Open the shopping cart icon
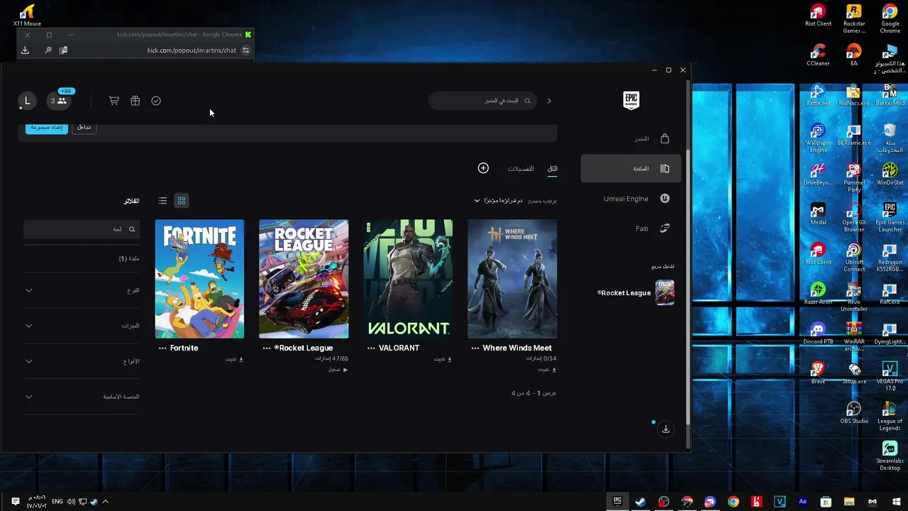This screenshot has height=511, width=908. click(113, 101)
